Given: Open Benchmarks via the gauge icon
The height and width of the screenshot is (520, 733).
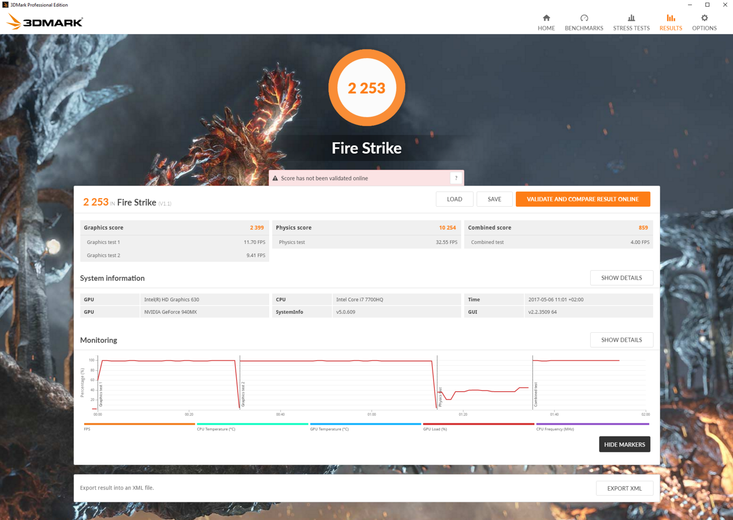Looking at the screenshot, I should (584, 18).
